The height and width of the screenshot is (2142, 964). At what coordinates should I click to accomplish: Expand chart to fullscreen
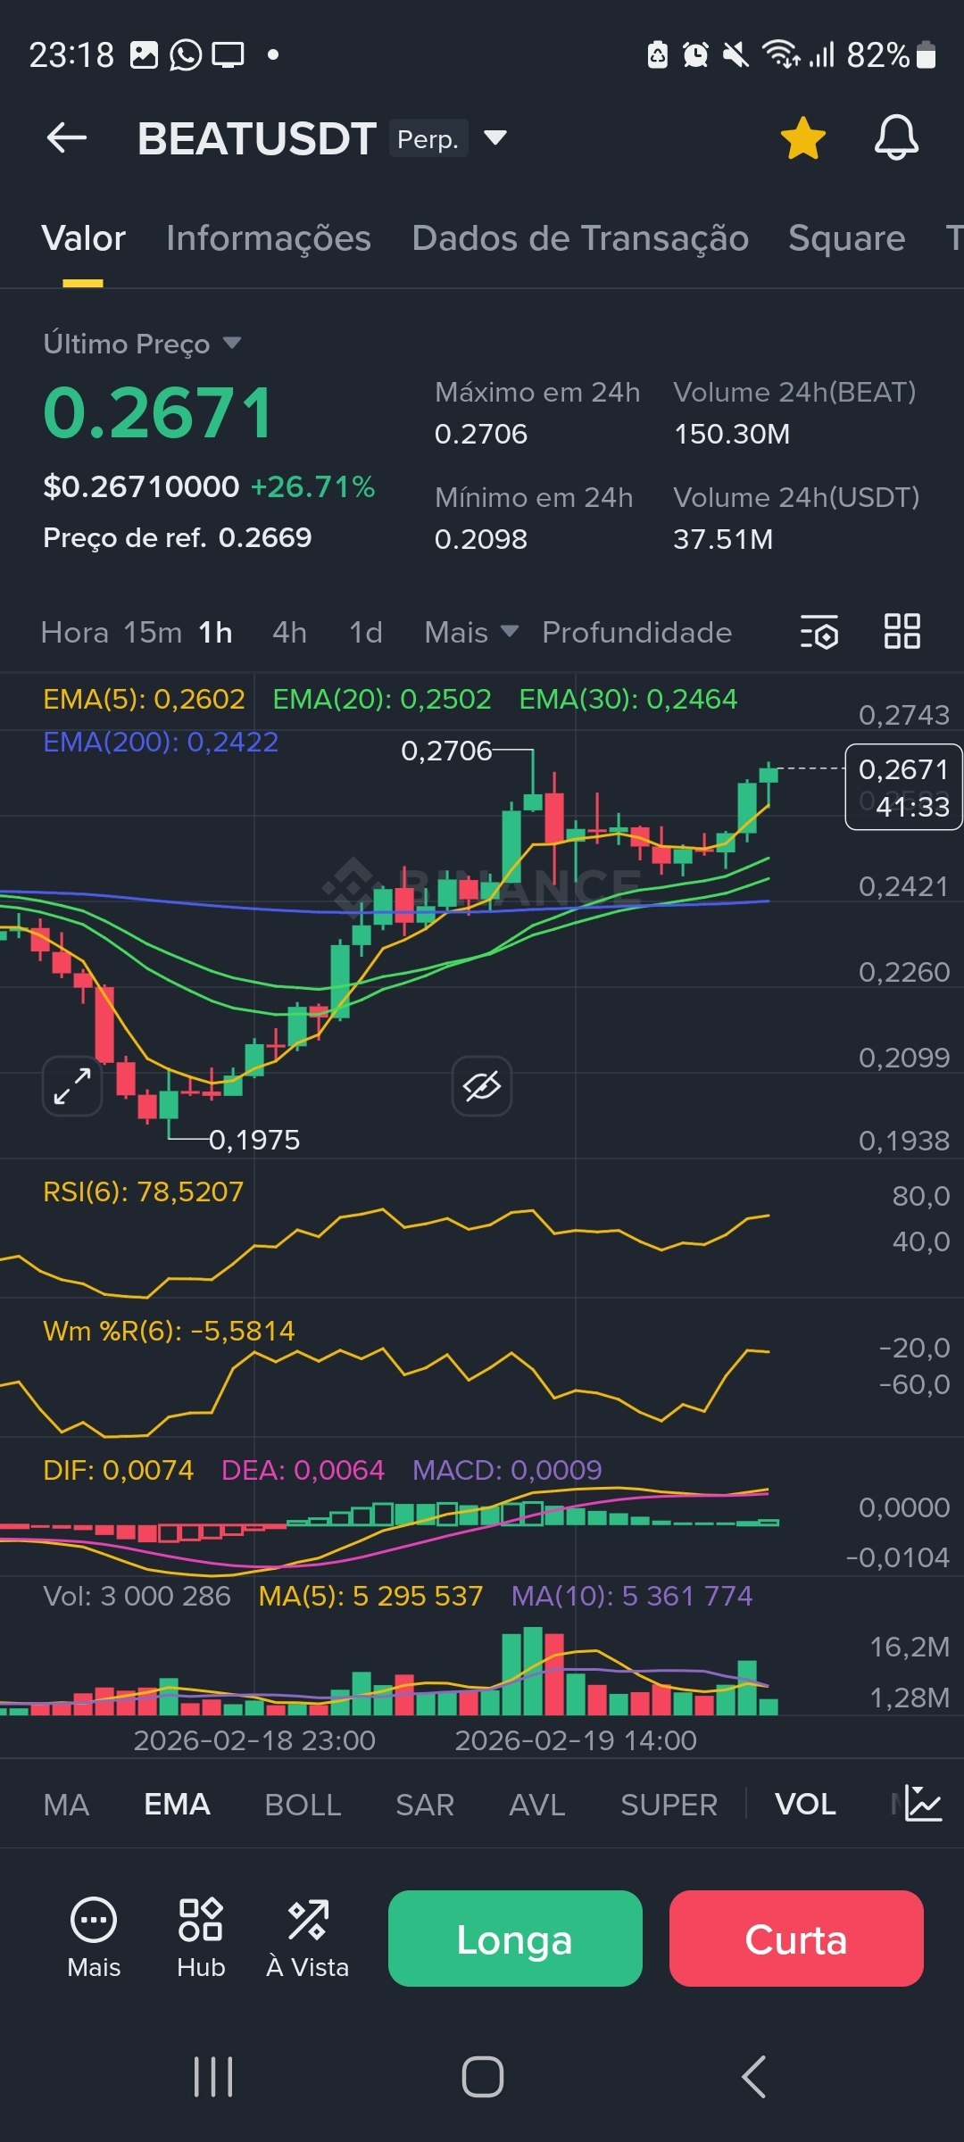click(x=72, y=1086)
